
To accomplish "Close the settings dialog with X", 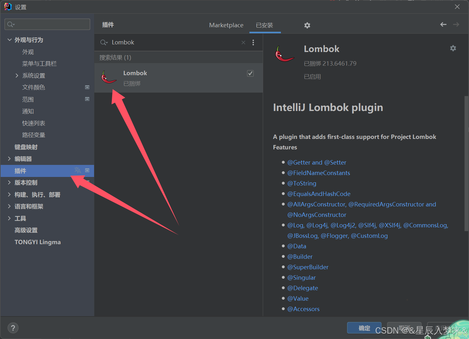I will pyautogui.click(x=457, y=7).
